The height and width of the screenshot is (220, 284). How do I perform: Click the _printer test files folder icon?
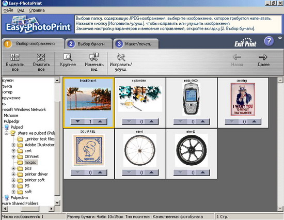click(x=20, y=139)
